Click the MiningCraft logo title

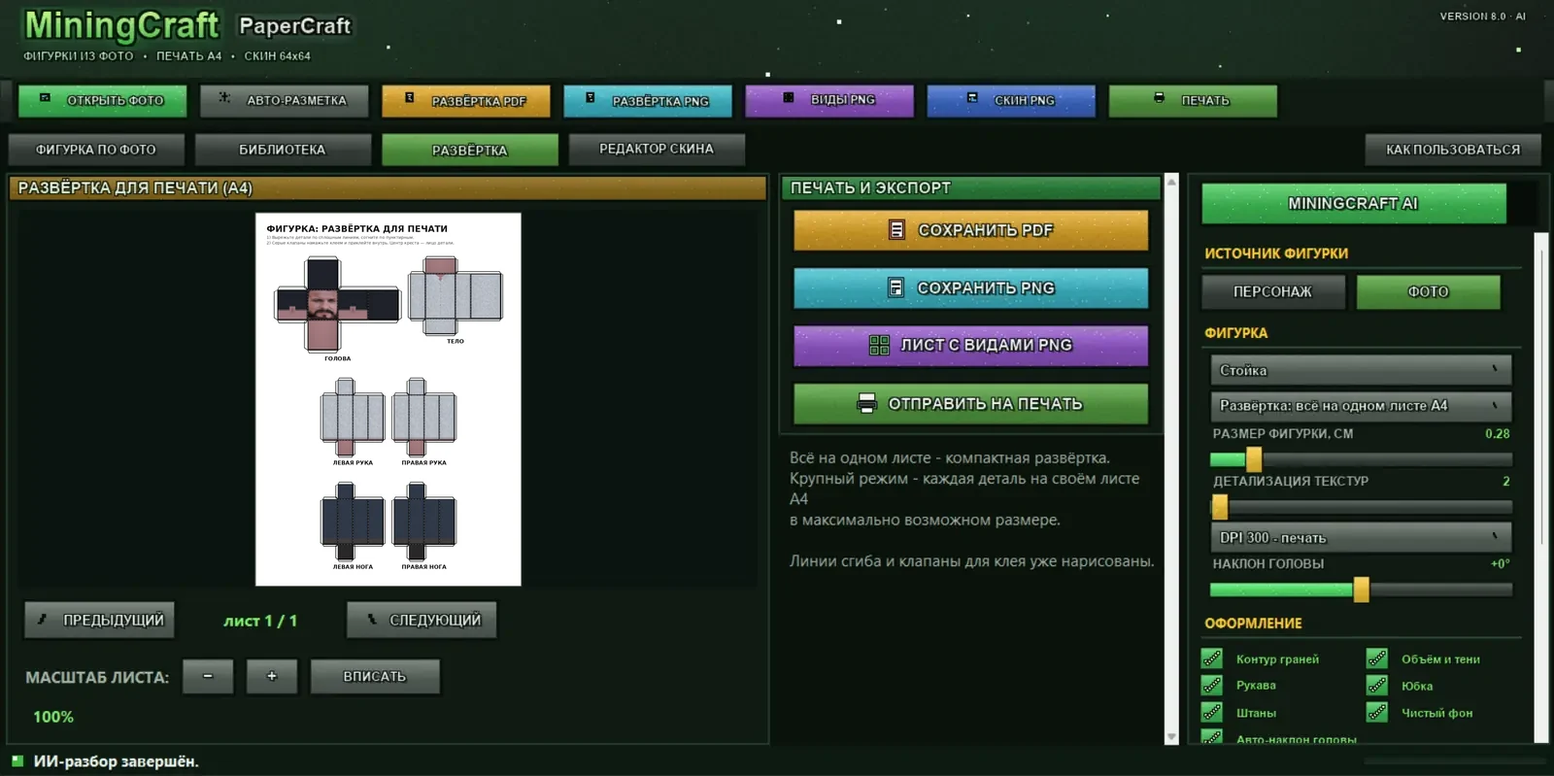[121, 25]
